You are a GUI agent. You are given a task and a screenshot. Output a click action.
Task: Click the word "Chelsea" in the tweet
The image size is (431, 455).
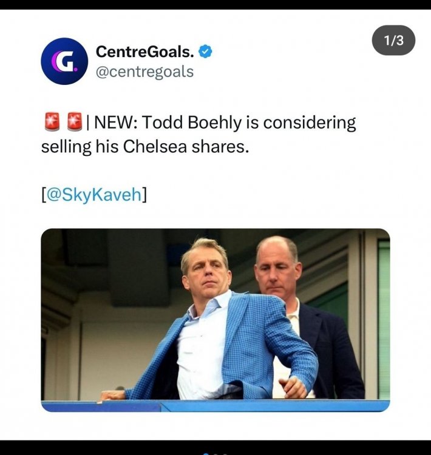coord(158,147)
